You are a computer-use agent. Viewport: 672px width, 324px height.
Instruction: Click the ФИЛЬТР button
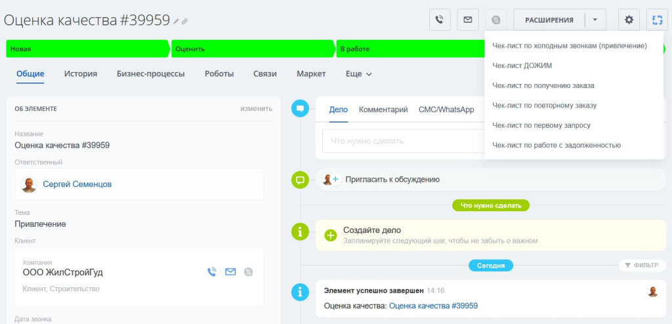[642, 265]
